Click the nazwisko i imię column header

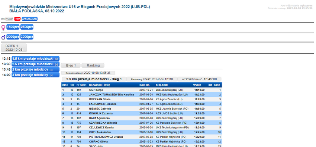[x=99, y=85]
